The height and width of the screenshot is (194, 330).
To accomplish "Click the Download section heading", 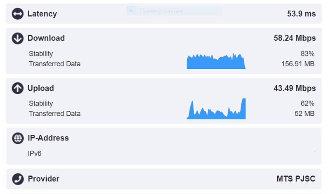I will click(46, 38).
